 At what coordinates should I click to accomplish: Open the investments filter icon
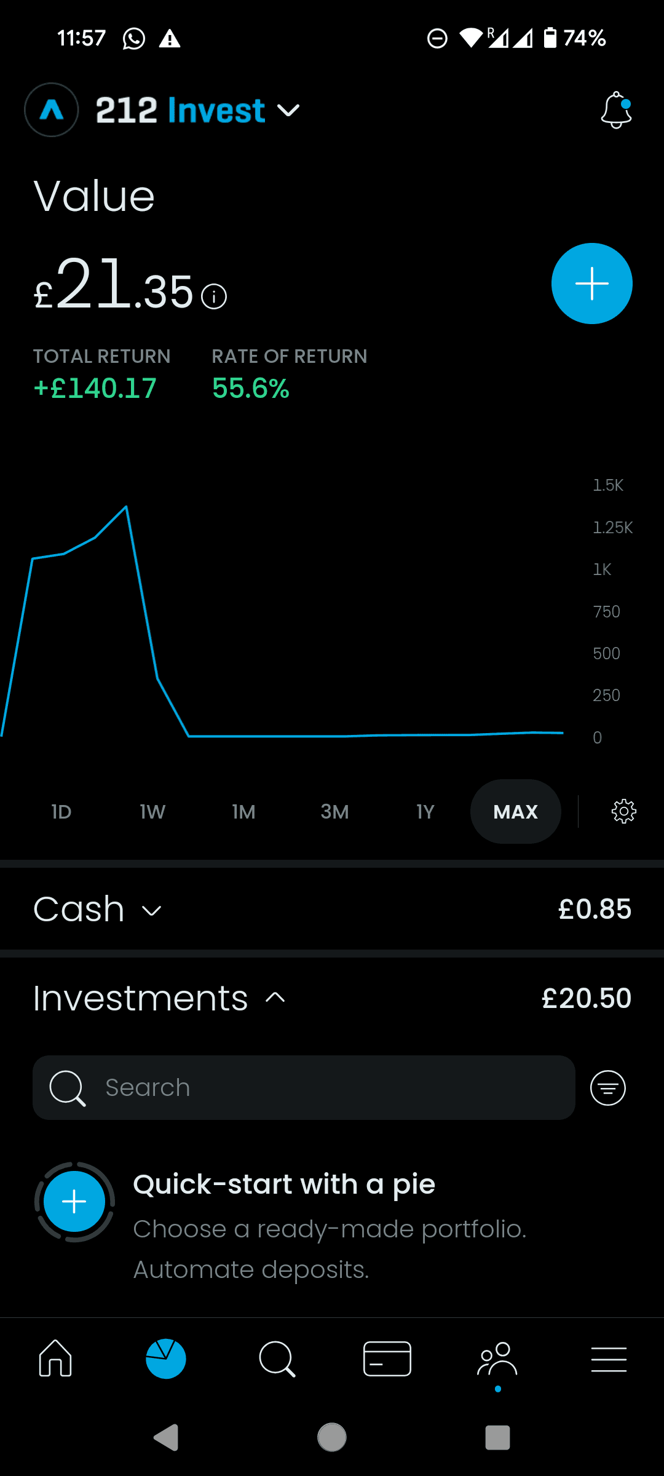(607, 1088)
